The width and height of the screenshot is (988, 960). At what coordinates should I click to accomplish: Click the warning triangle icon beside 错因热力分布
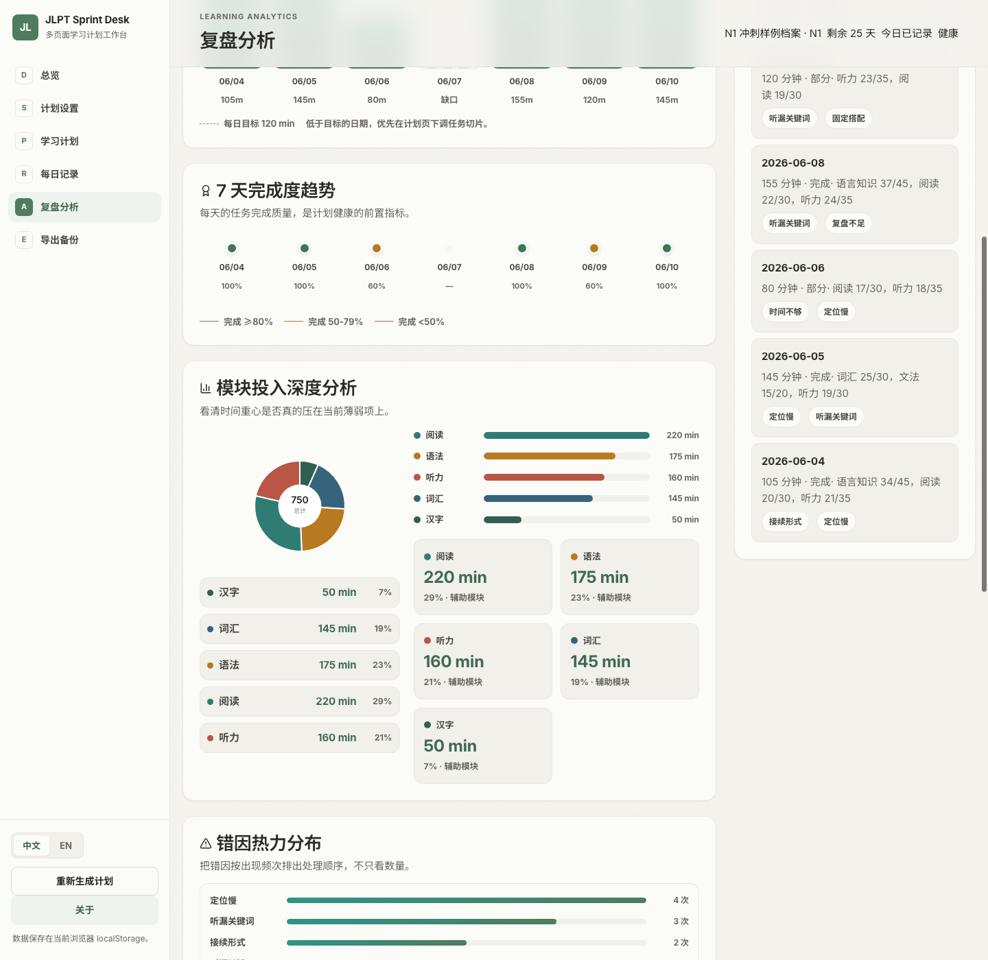pos(206,843)
